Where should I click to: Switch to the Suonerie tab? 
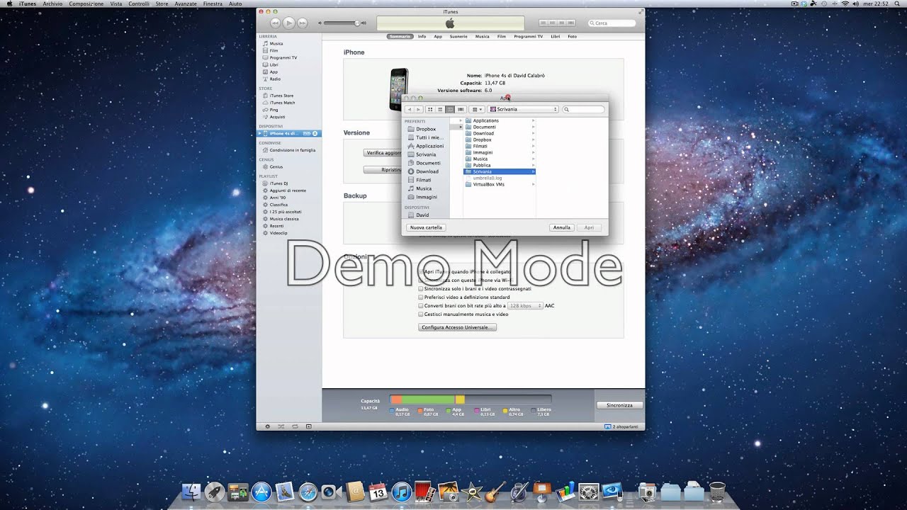coord(458,36)
